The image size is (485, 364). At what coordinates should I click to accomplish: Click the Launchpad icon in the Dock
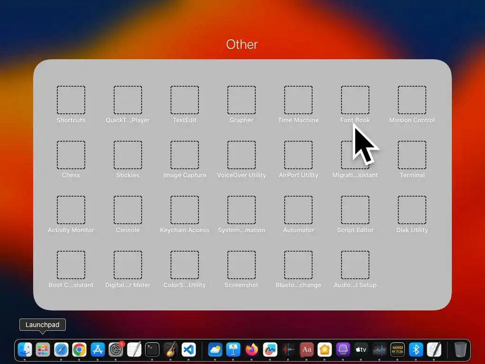click(x=43, y=350)
